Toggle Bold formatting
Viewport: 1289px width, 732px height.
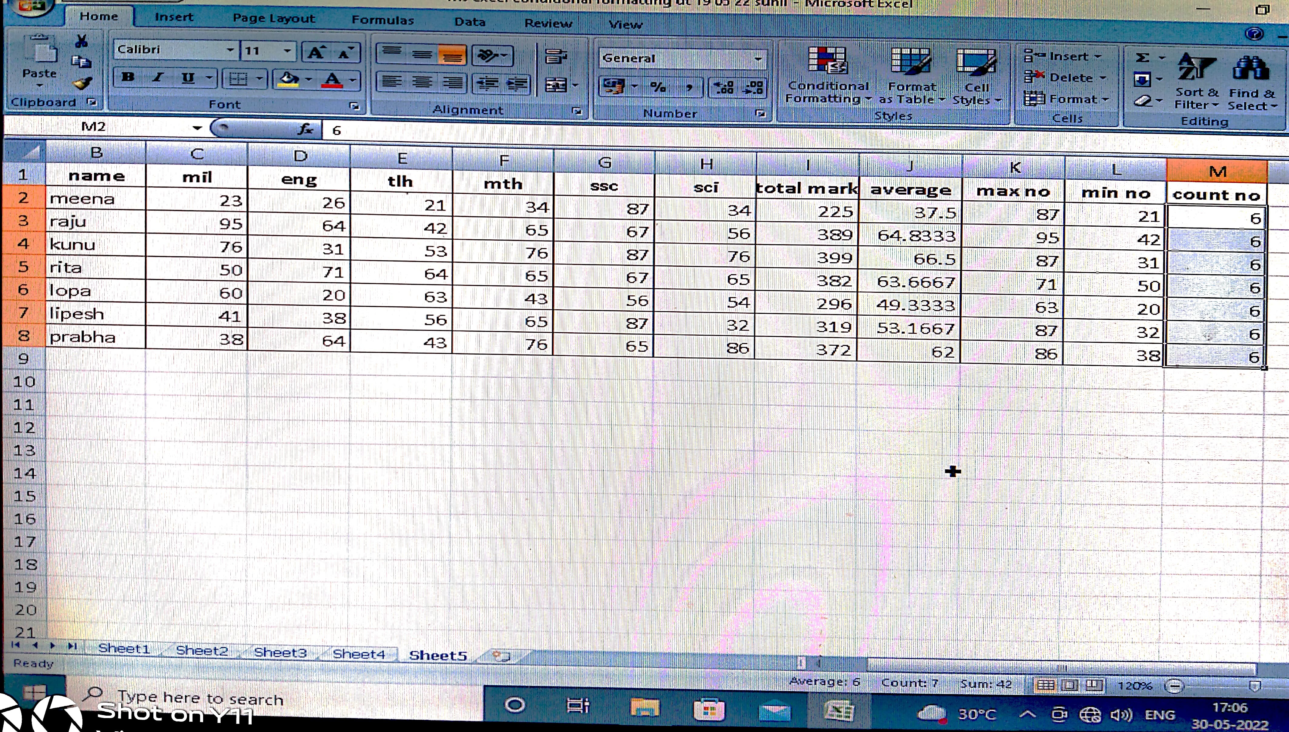(x=128, y=78)
